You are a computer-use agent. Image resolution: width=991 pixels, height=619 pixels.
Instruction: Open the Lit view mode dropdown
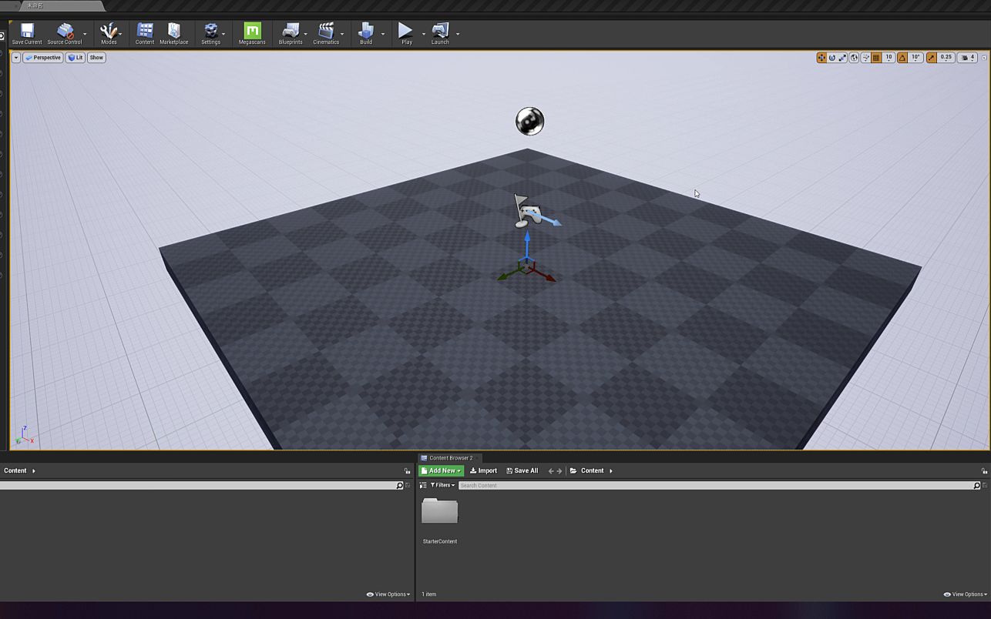click(74, 57)
